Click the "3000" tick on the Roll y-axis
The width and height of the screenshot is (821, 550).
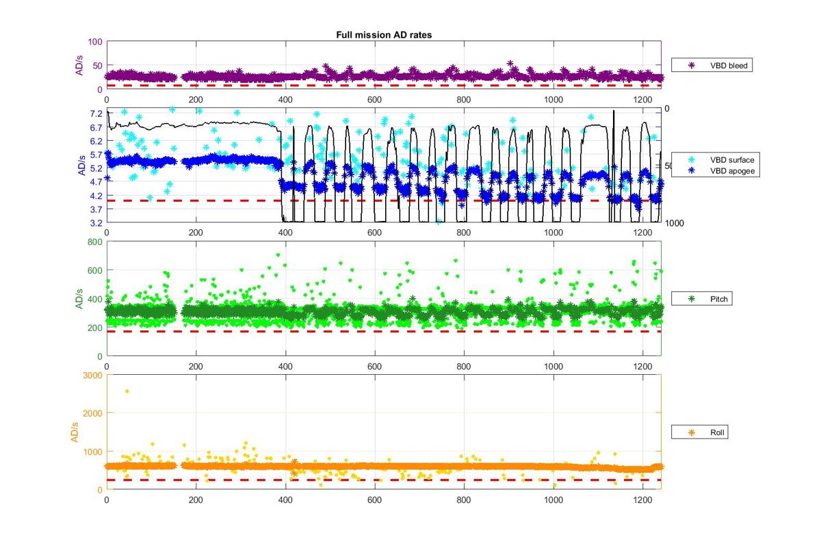click(93, 376)
